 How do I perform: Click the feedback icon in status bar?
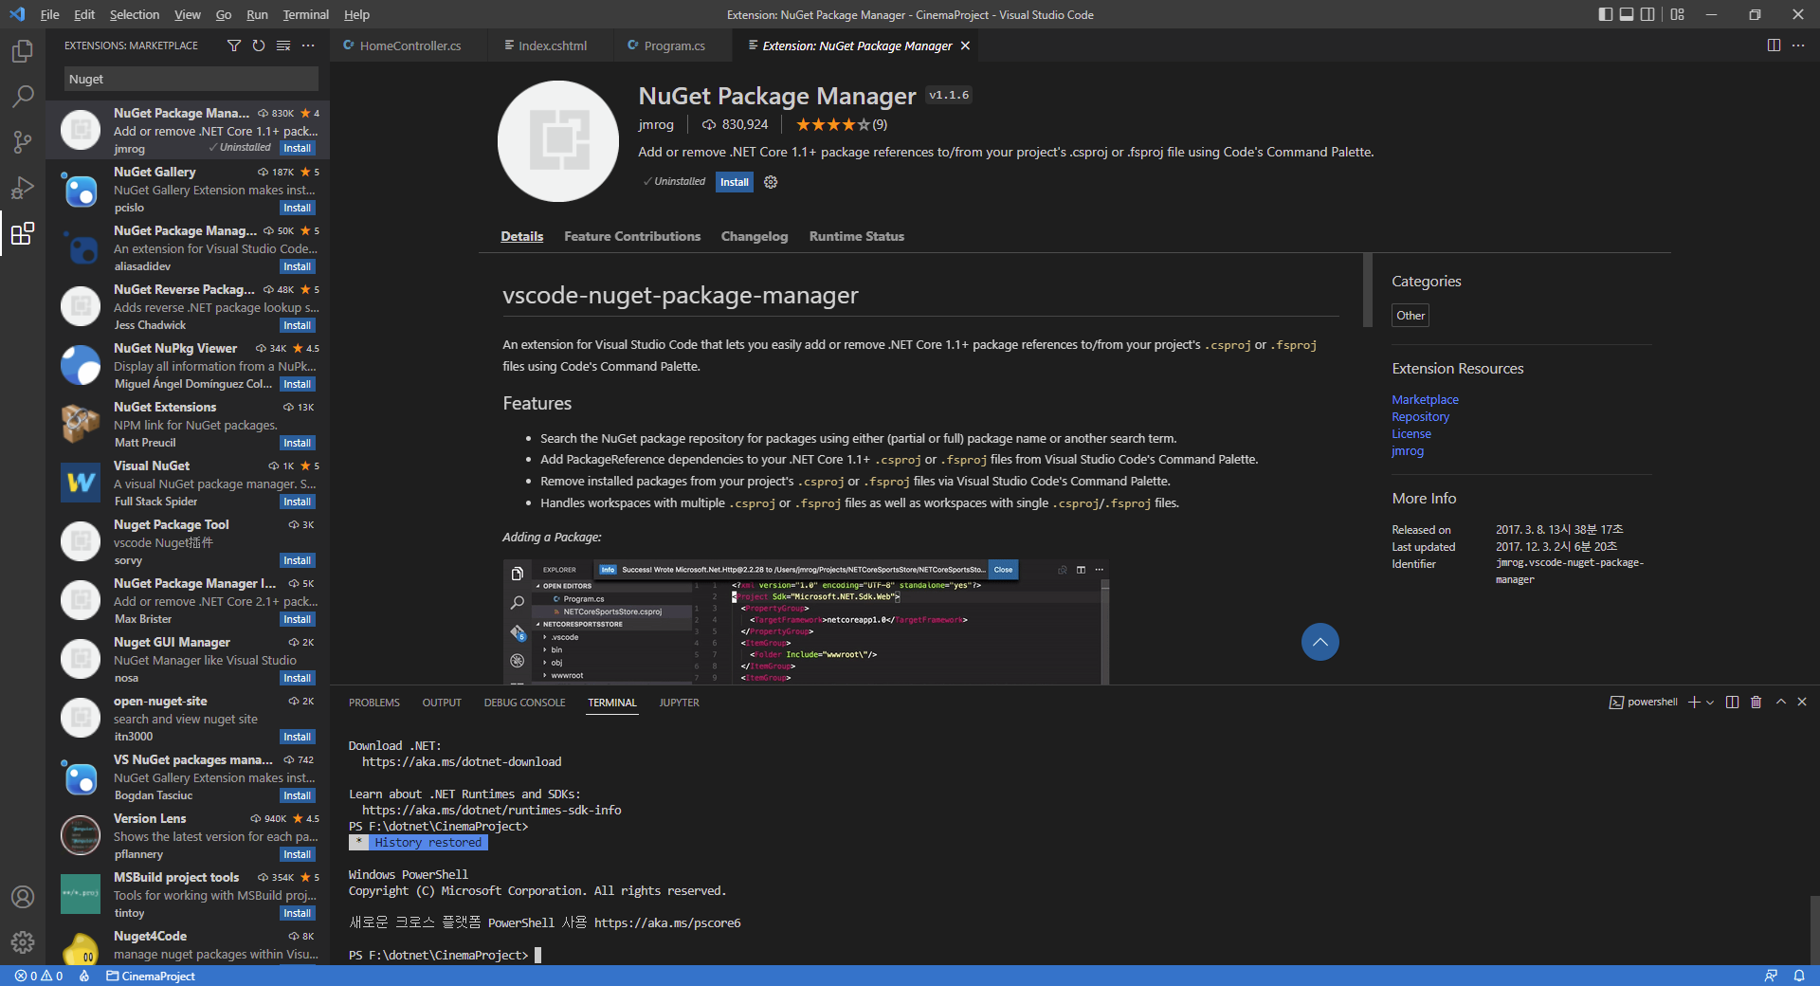point(1771,976)
